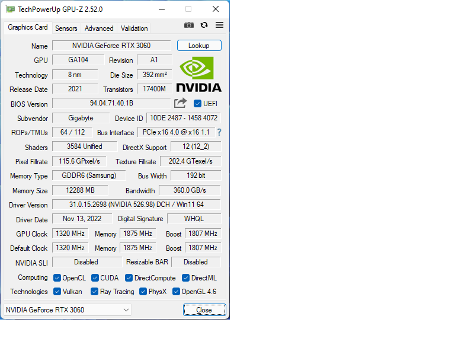This screenshot has height=364, width=455.
Task: Open the Validation tab
Action: 134,28
